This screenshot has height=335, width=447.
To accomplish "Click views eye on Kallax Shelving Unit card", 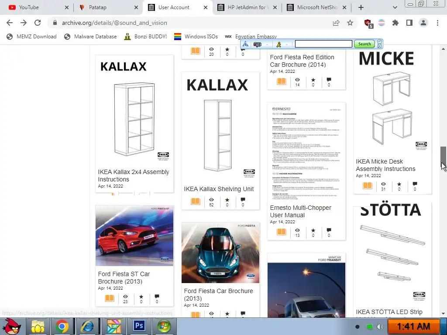I will click(x=211, y=200).
